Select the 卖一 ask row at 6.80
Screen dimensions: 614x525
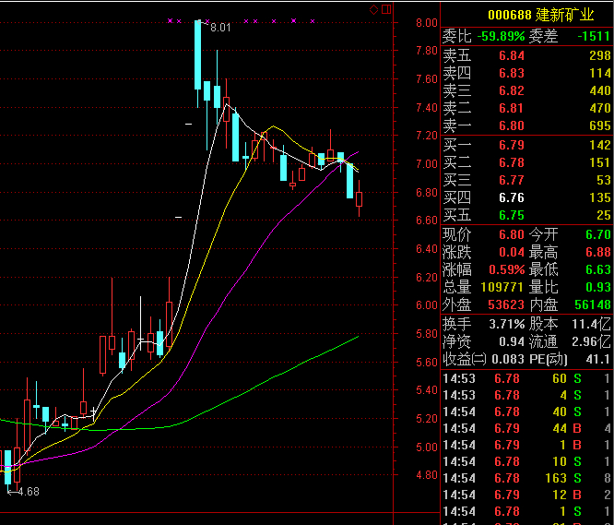[526, 125]
